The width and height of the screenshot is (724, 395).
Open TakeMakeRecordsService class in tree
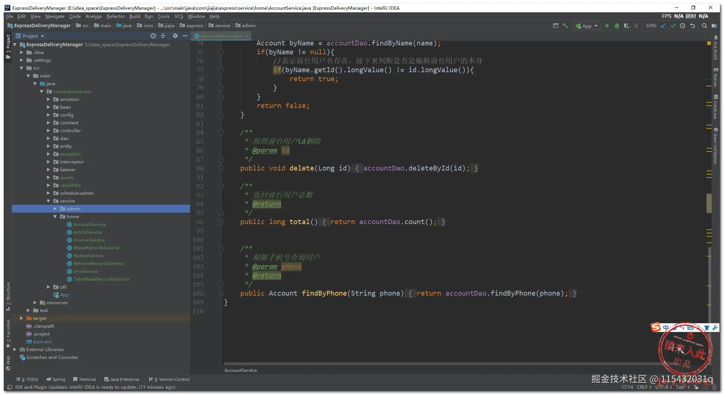coord(101,279)
